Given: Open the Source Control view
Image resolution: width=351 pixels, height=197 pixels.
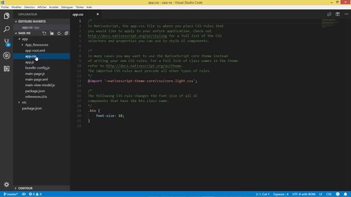Looking at the screenshot, I should (x=7, y=42).
